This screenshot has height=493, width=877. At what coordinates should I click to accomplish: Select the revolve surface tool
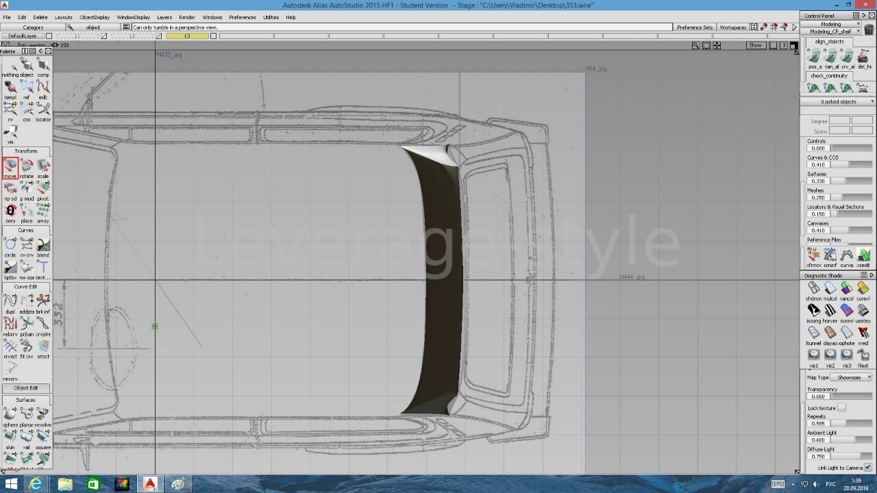point(43,415)
